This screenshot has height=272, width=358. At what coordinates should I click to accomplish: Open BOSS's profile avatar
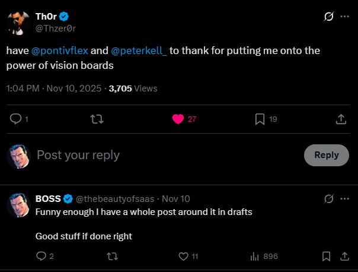click(x=18, y=205)
